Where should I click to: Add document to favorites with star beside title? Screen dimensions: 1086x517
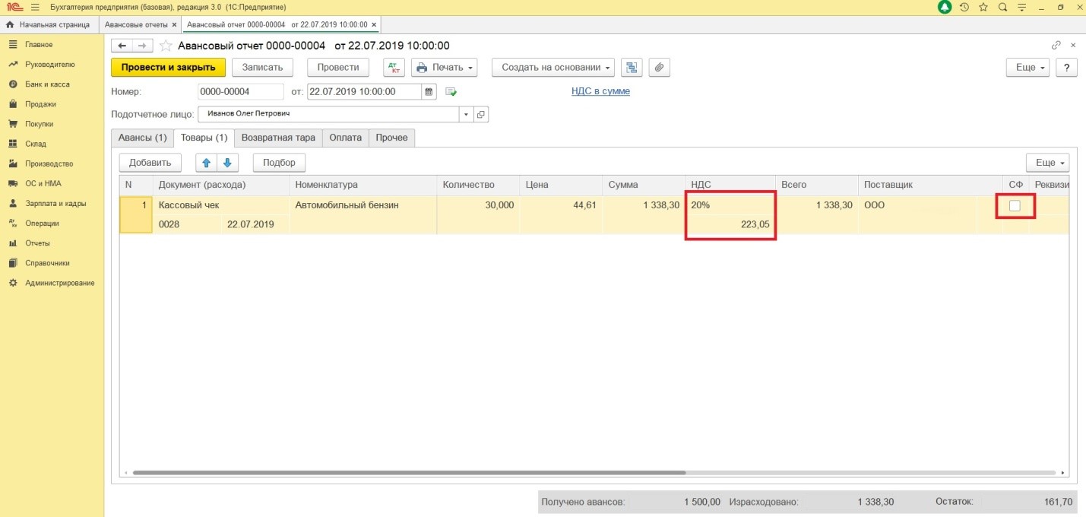coord(165,46)
